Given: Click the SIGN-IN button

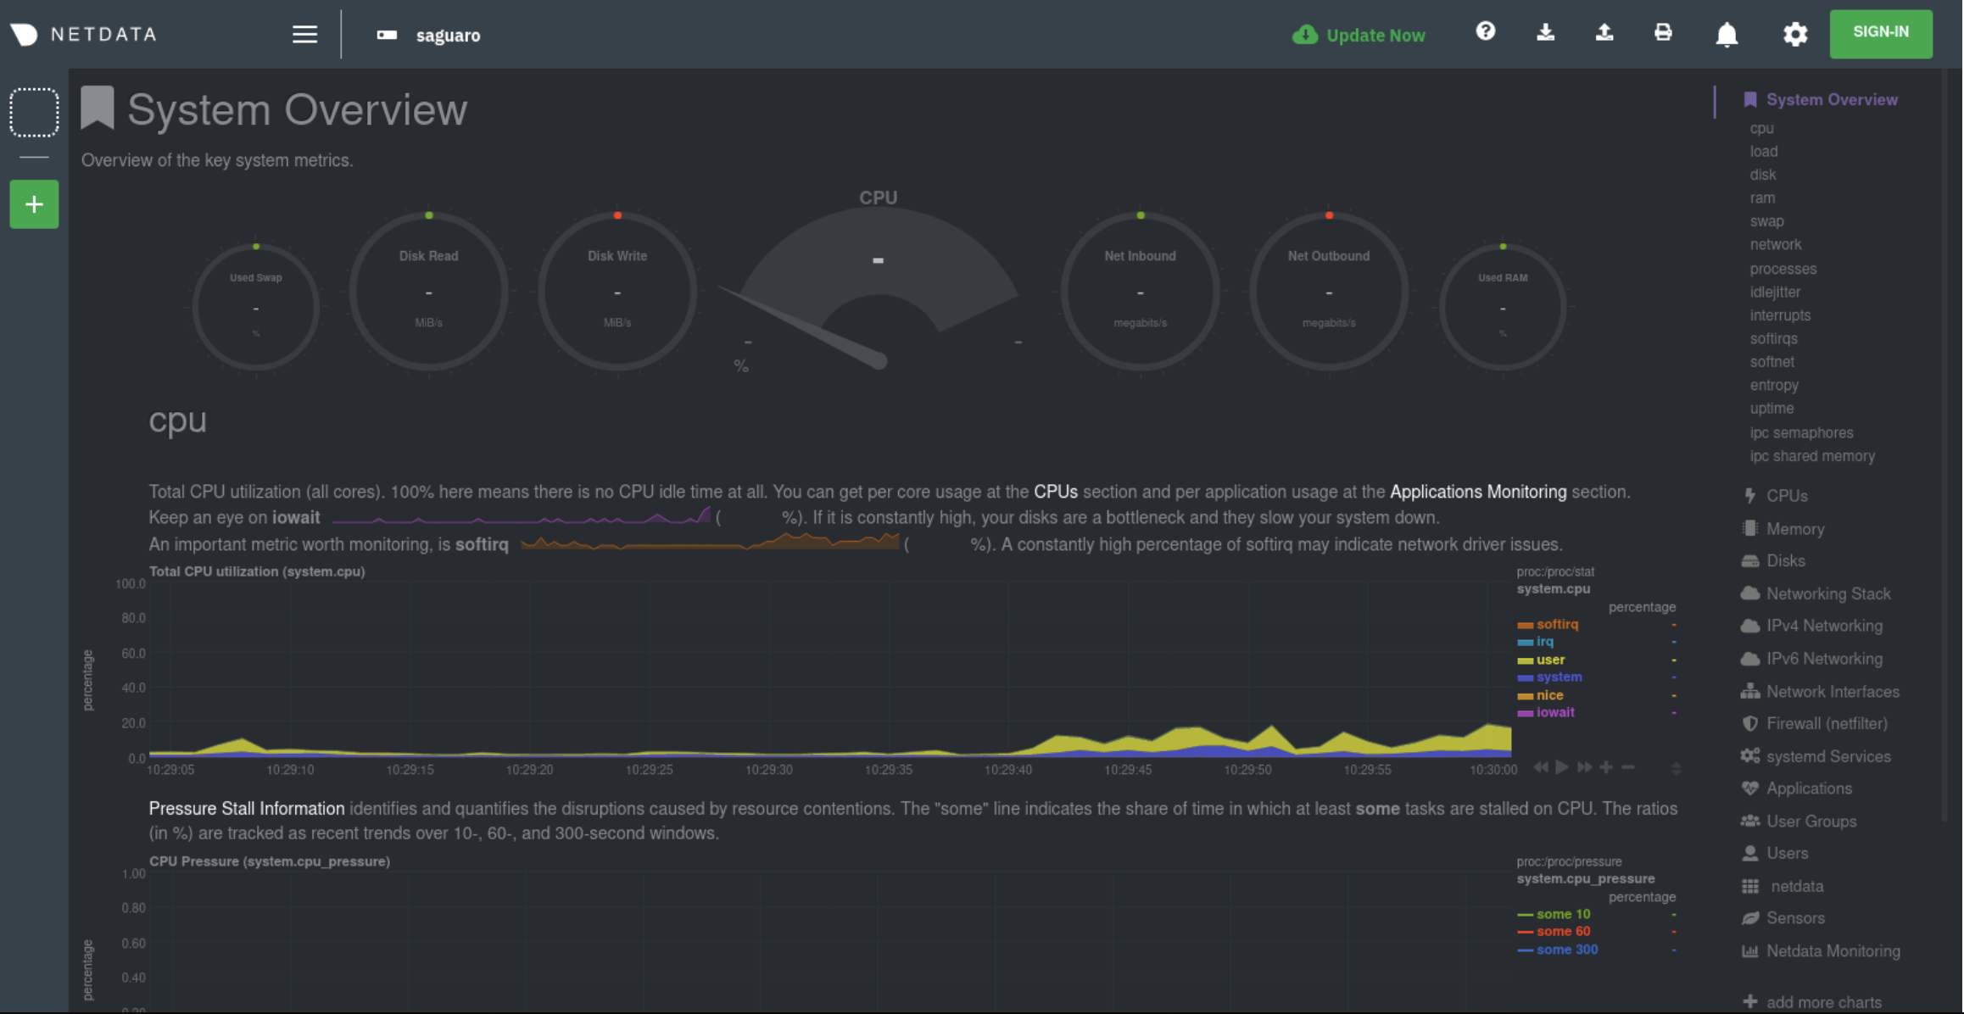Looking at the screenshot, I should [x=1881, y=32].
